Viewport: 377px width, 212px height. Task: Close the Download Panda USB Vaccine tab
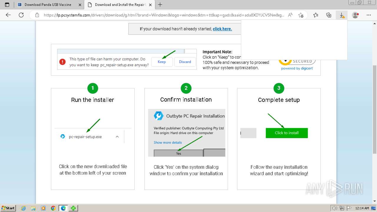tap(80, 5)
